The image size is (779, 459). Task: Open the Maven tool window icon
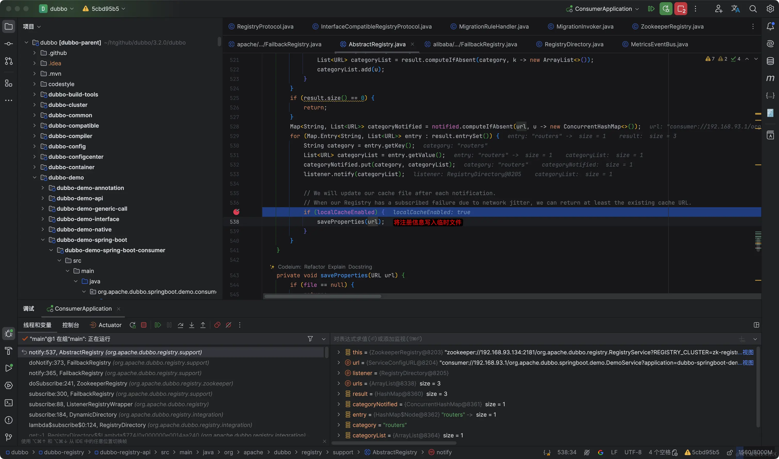[770, 78]
